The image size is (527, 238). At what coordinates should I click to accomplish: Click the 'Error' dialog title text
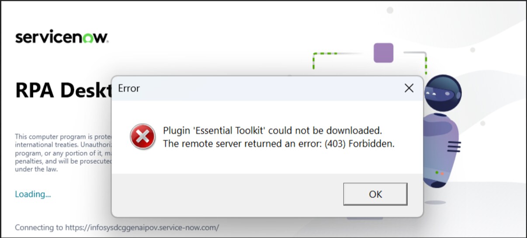[x=129, y=88]
